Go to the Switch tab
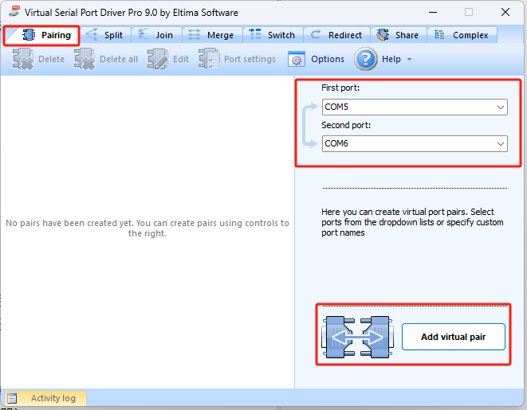 click(273, 35)
